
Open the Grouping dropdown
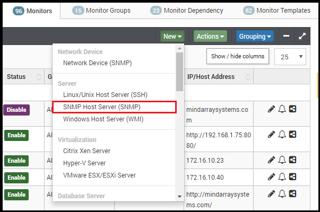point(255,36)
